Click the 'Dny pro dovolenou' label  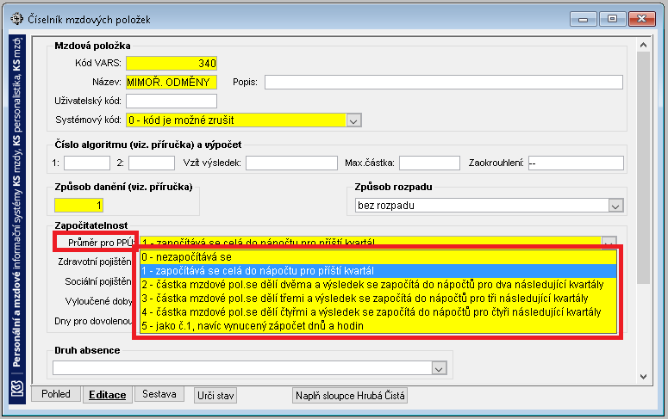pos(93,321)
